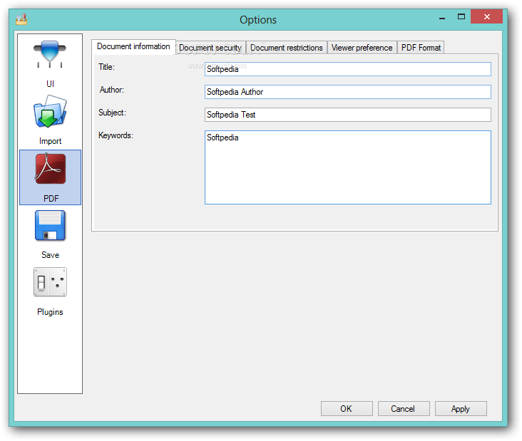Select the Import folder icon
The image size is (522, 441).
[x=50, y=111]
